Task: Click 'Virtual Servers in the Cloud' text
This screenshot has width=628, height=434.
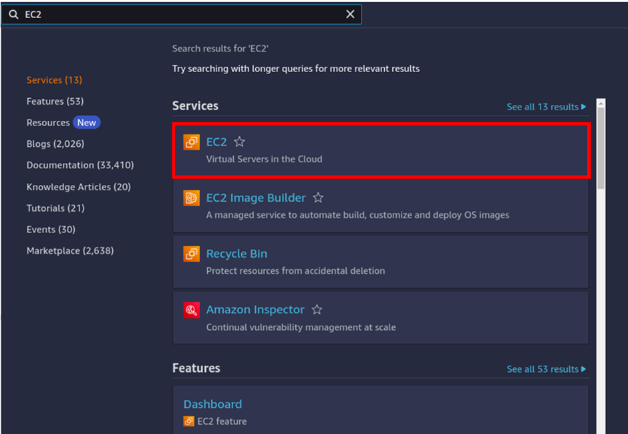Action: (264, 160)
